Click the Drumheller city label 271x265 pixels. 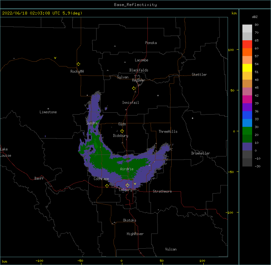tap(201, 153)
